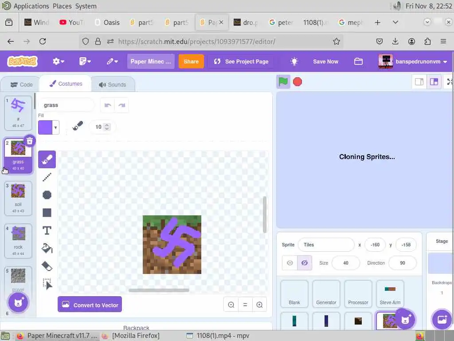Open the Settings gear menu
The width and height of the screenshot is (454, 341).
pos(58,61)
